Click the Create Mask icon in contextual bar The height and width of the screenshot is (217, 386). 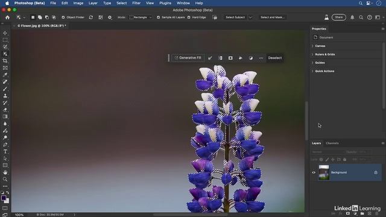coord(230,58)
